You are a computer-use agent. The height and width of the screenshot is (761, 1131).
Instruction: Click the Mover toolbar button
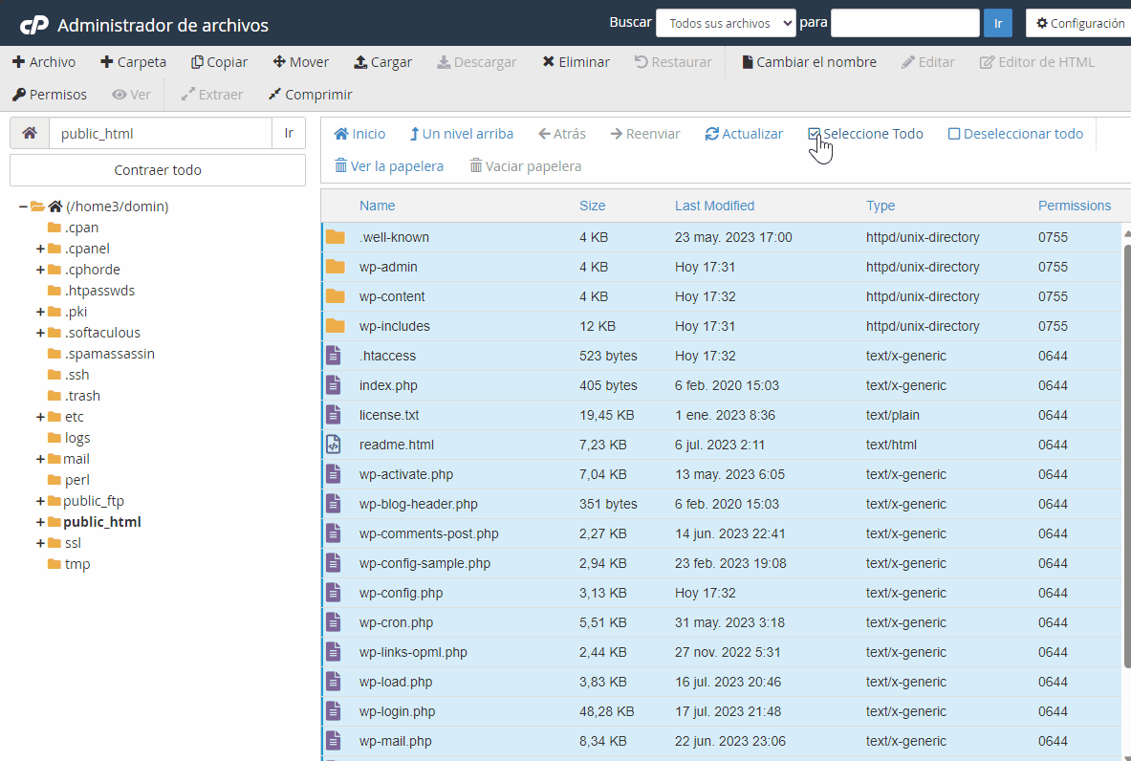coord(301,62)
